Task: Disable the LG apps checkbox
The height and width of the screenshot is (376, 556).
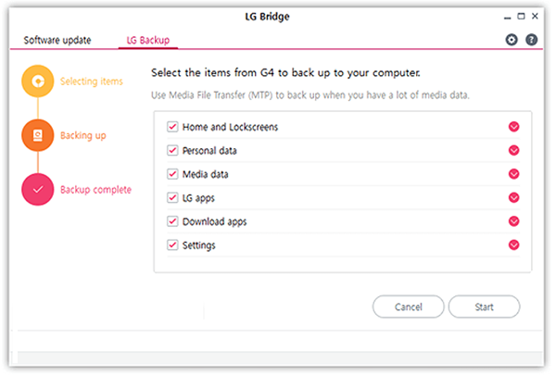Action: point(172,198)
